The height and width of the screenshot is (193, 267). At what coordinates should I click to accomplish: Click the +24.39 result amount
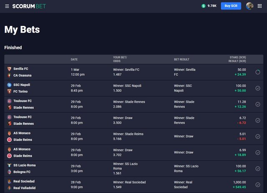coord(240,75)
